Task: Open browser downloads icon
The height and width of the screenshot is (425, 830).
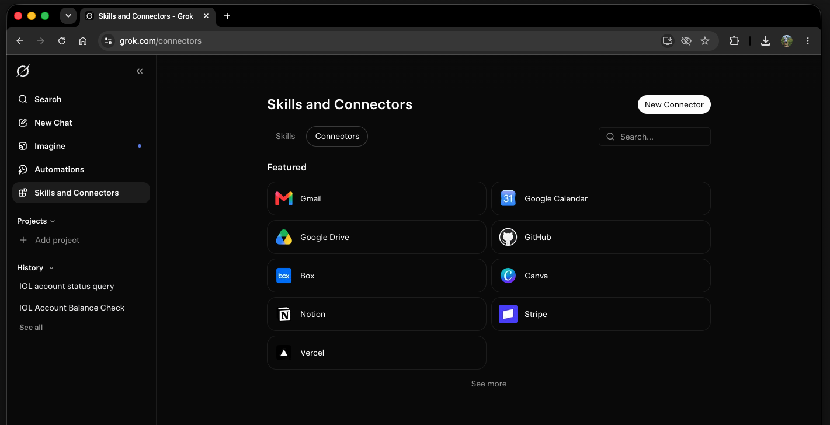Action: click(766, 41)
